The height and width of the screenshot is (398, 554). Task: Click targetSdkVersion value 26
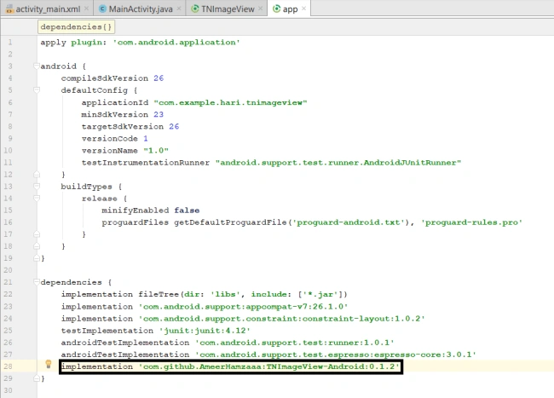click(174, 126)
